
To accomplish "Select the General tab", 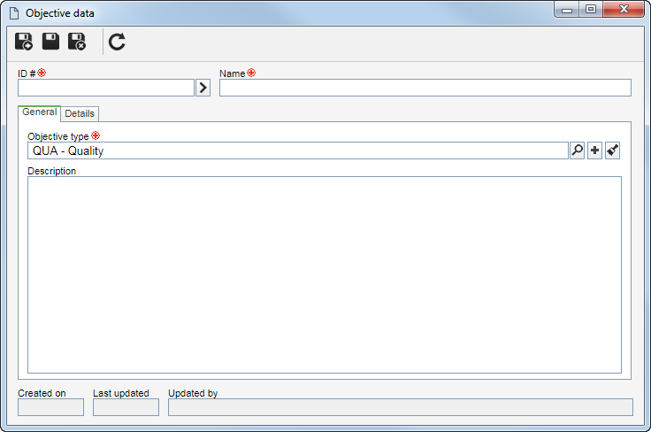I will (40, 112).
